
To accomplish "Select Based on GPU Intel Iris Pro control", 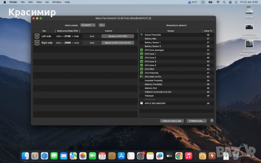I will [x=118, y=43].
